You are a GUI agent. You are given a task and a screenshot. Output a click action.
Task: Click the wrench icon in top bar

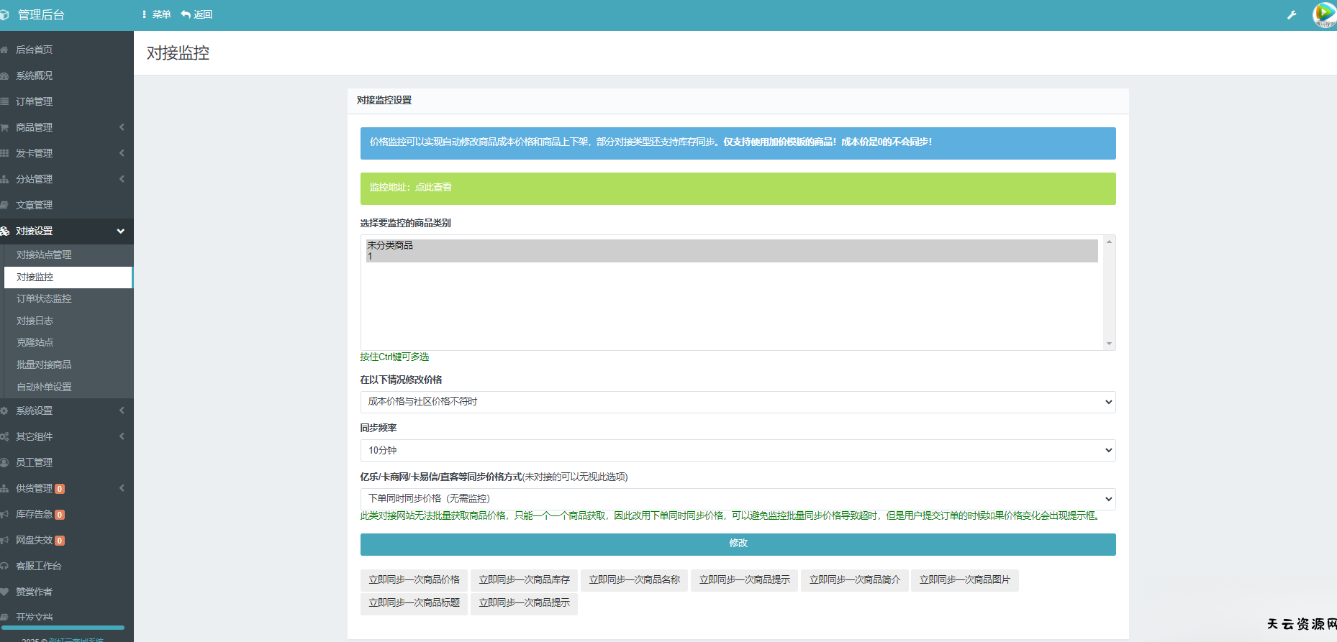tap(1292, 15)
